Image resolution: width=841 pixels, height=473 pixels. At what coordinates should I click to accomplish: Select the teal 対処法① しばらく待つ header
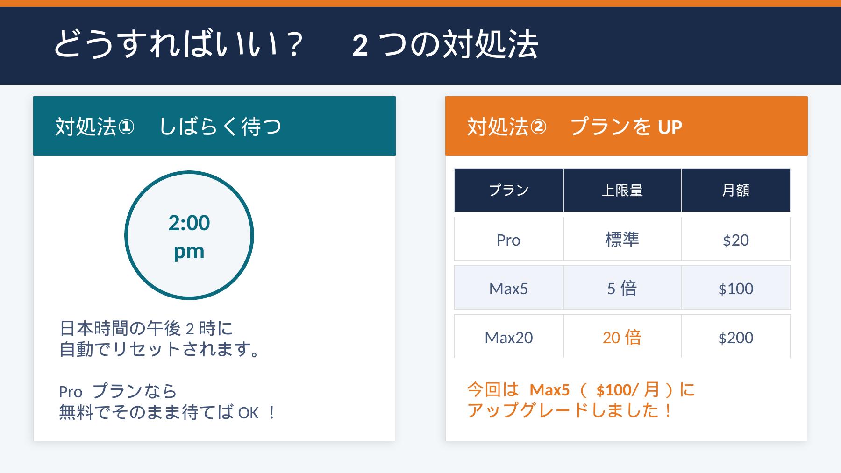pyautogui.click(x=214, y=126)
